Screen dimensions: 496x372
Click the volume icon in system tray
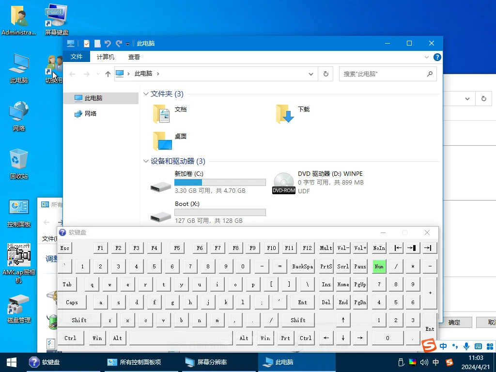tap(424, 362)
